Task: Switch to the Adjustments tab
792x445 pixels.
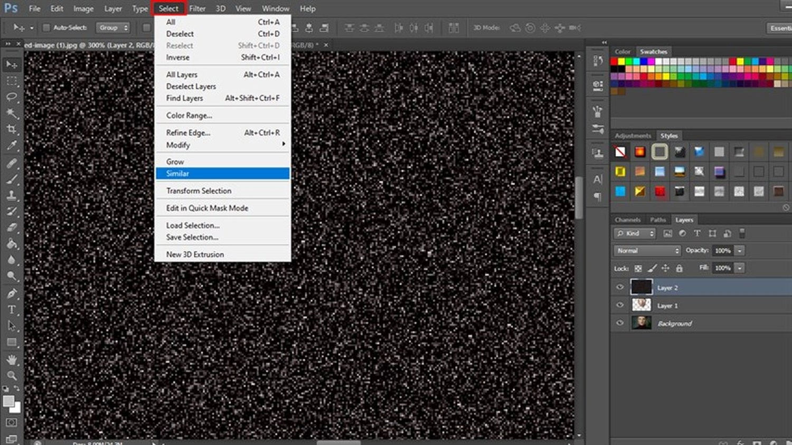Action: point(633,136)
